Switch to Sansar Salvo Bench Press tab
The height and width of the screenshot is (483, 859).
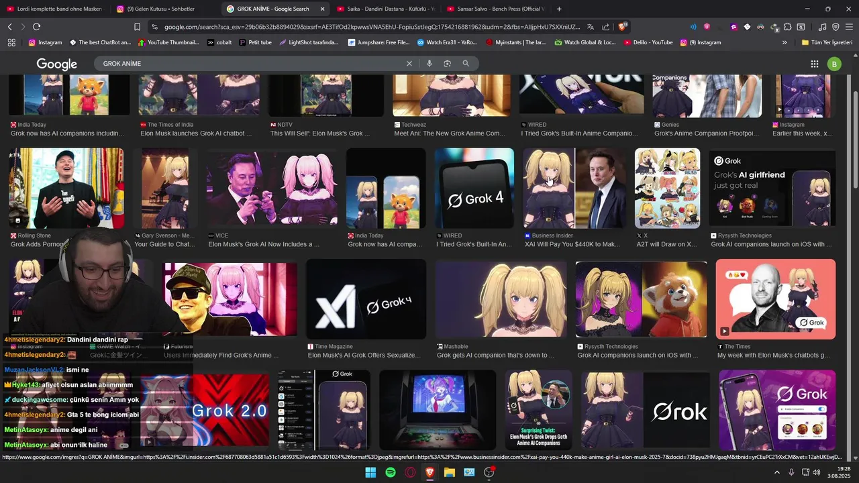495,9
